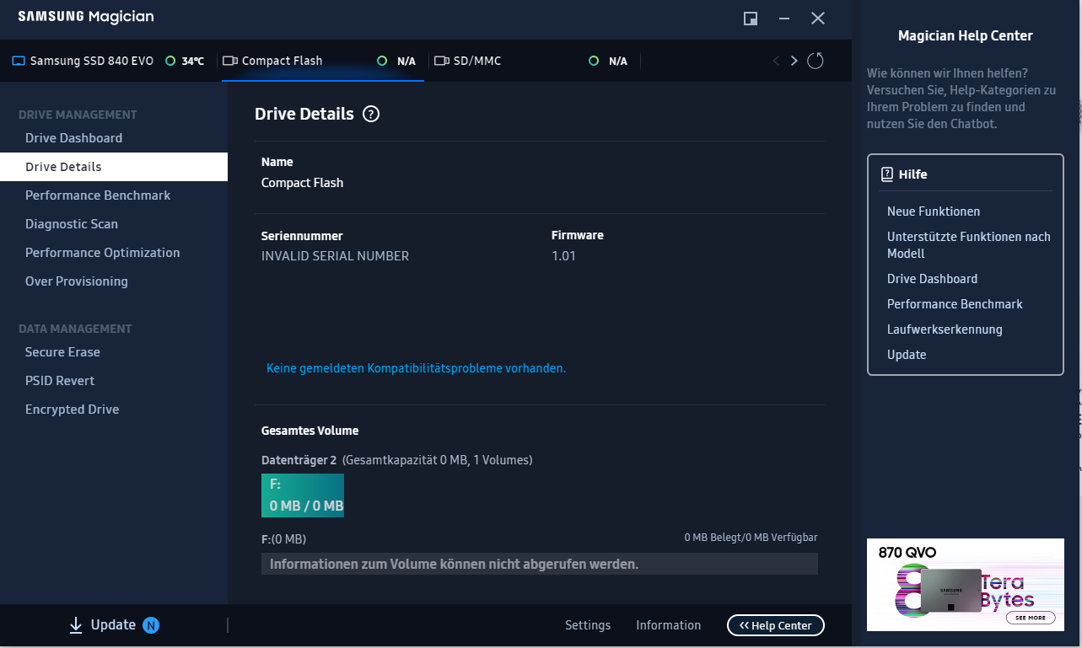Open Encrypted Drive page
The width and height of the screenshot is (1082, 648).
[x=72, y=410]
